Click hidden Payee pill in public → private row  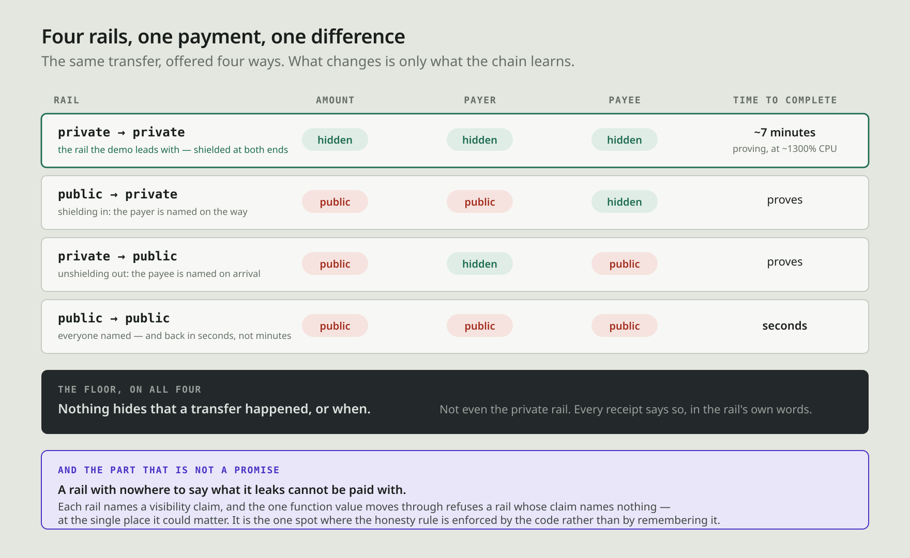pyautogui.click(x=625, y=202)
